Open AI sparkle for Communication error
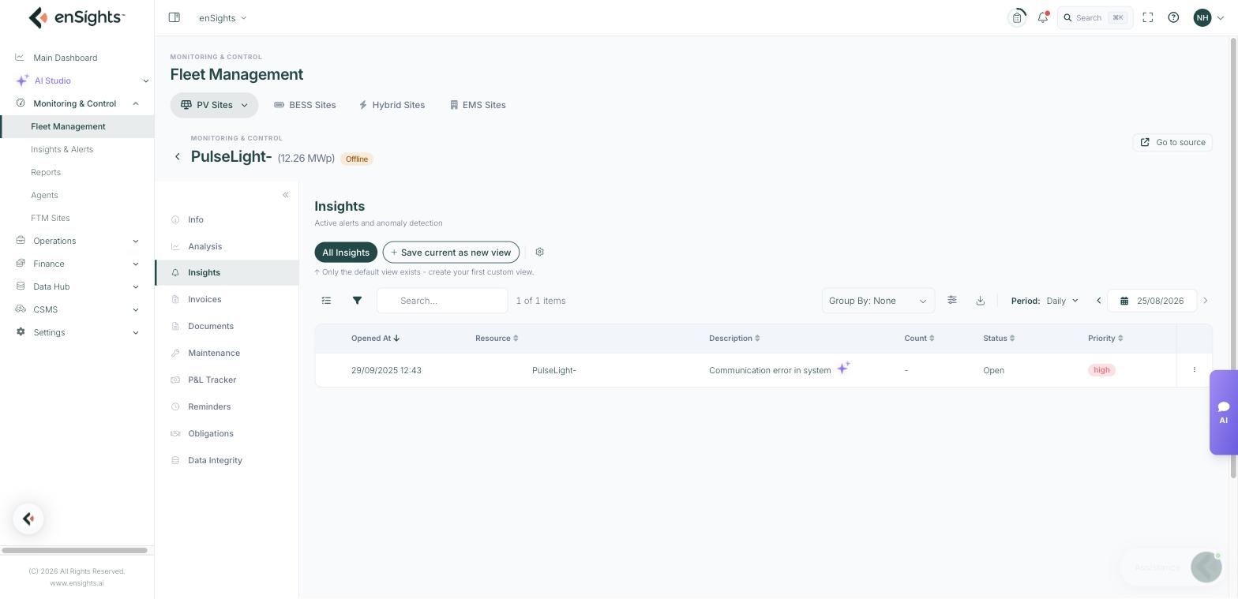Screen dimensions: 1238x599 843,368
